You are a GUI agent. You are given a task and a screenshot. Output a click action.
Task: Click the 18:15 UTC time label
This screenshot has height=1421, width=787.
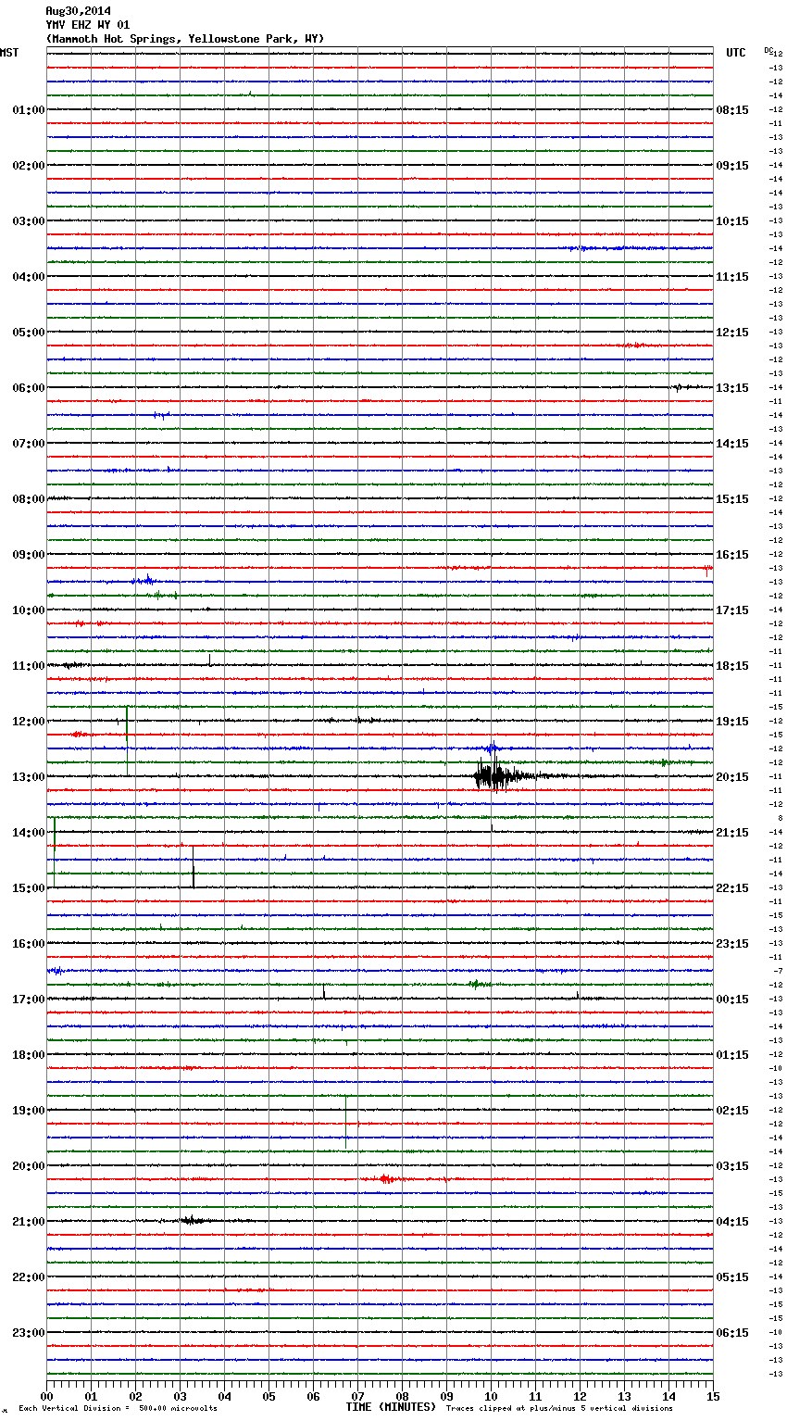coord(732,665)
